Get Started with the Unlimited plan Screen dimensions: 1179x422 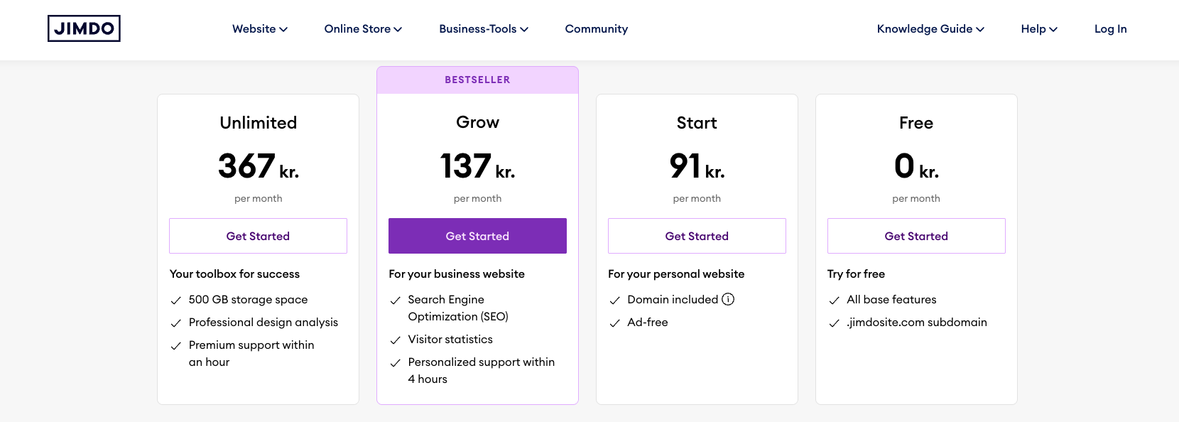click(x=258, y=236)
